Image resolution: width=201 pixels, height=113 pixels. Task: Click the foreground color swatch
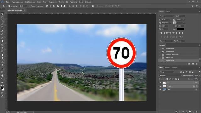pyautogui.click(x=2, y=88)
